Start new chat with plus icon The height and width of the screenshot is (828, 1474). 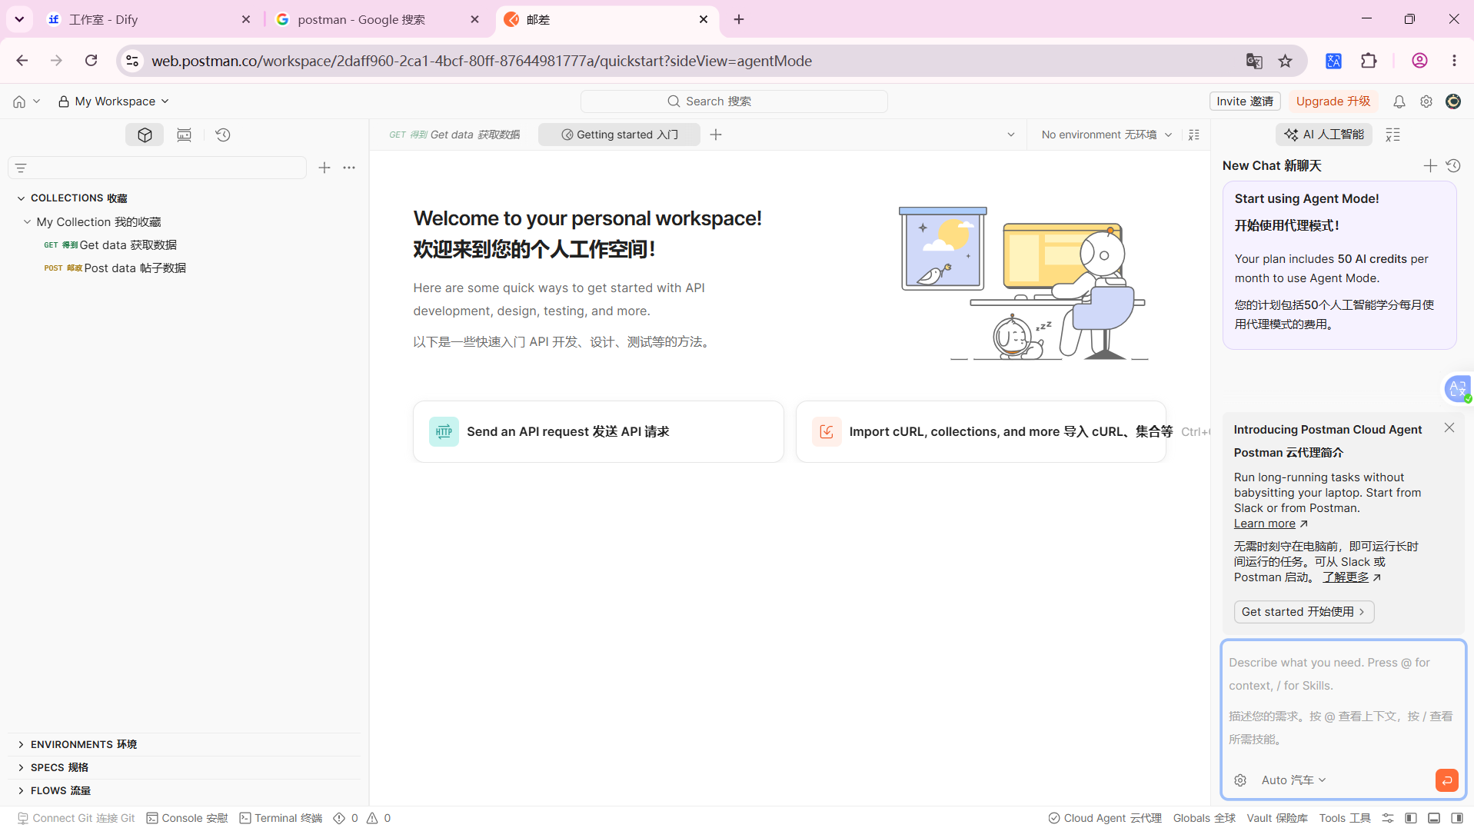tap(1430, 165)
